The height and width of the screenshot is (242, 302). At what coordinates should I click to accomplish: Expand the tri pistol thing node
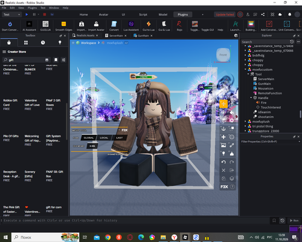coord(245,126)
